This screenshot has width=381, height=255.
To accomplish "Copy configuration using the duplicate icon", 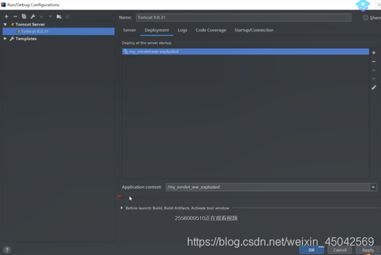I will pyautogui.click(x=24, y=16).
